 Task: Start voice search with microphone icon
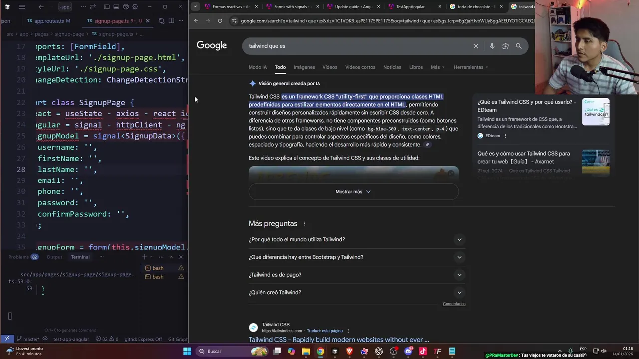[492, 46]
